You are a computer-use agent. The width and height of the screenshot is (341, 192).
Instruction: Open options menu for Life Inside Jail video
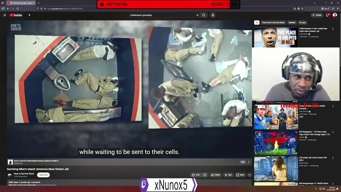(333, 158)
